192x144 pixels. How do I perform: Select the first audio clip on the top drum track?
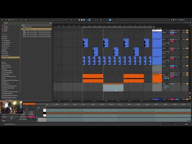pyautogui.click(x=86, y=43)
